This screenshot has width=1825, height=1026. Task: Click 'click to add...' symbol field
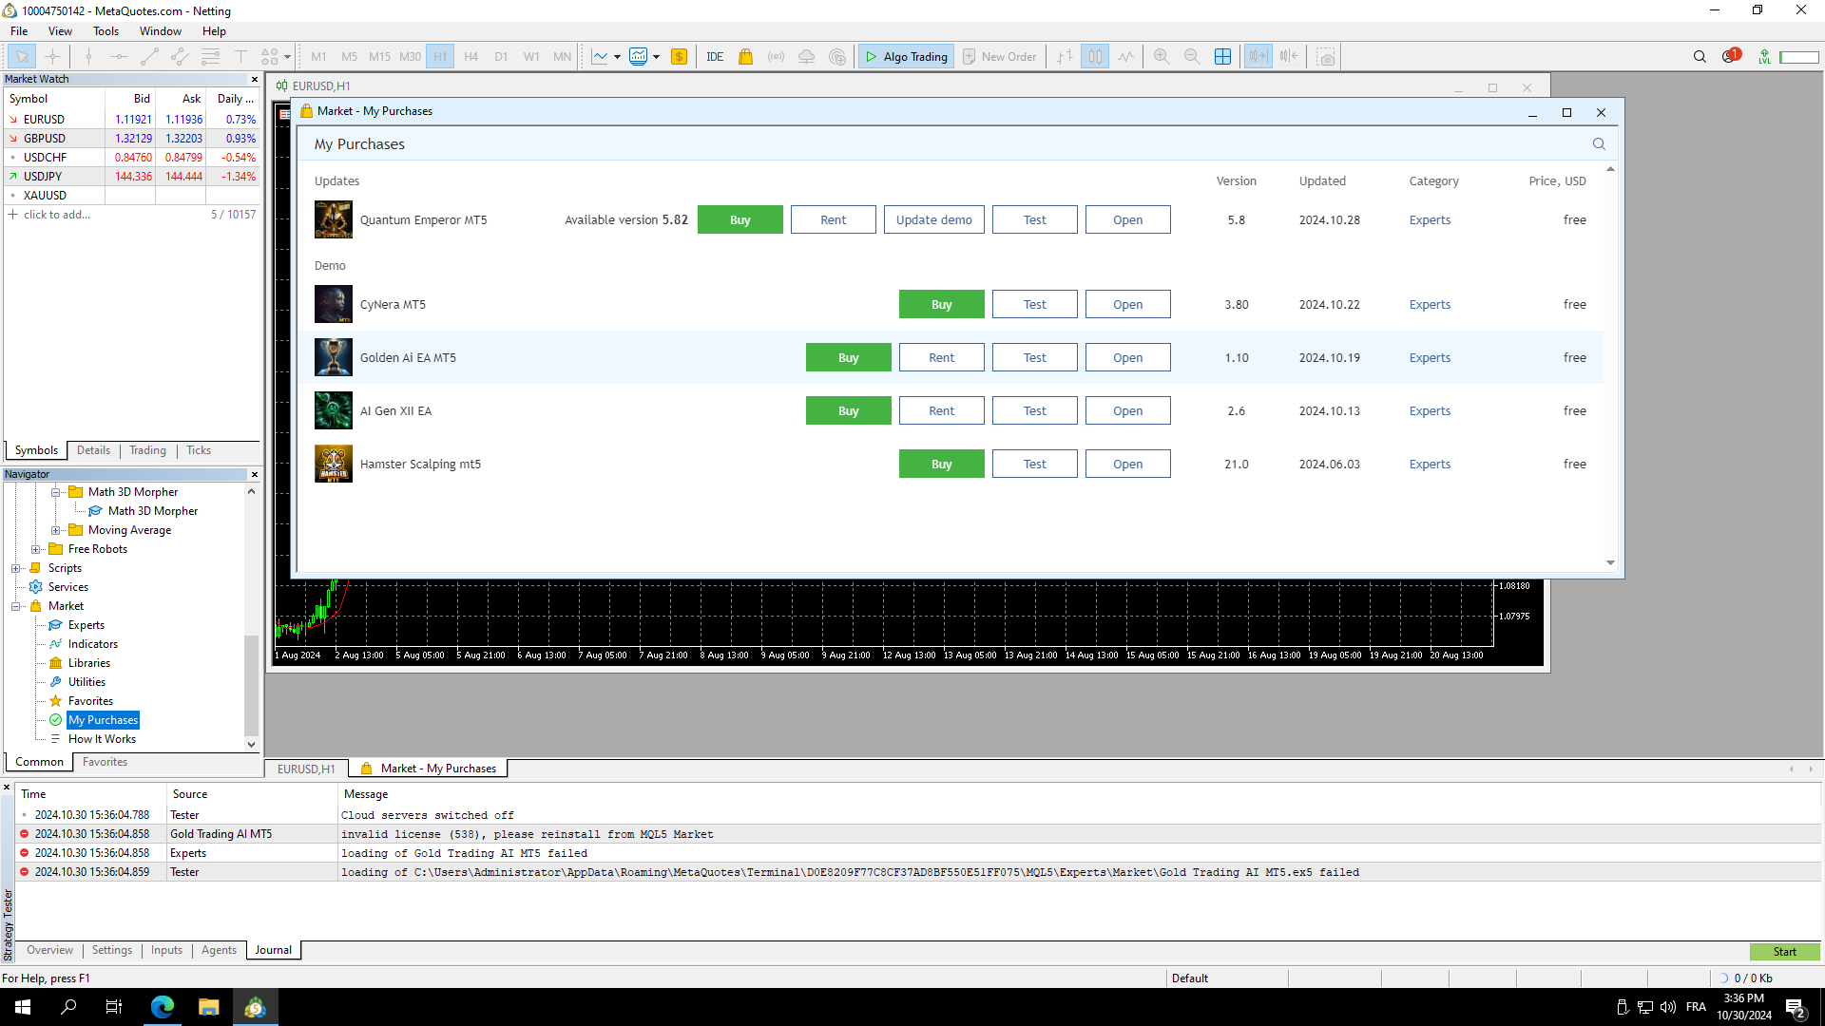[x=56, y=215]
